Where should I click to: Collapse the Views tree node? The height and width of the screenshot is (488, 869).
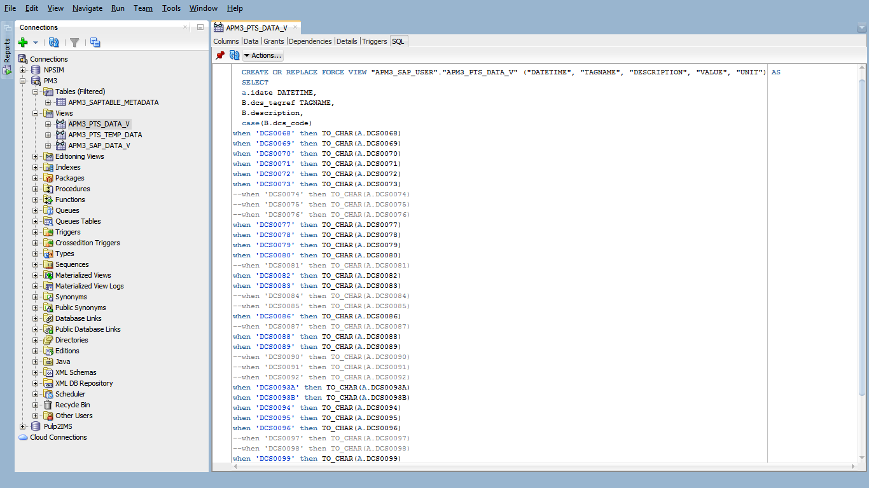point(36,113)
